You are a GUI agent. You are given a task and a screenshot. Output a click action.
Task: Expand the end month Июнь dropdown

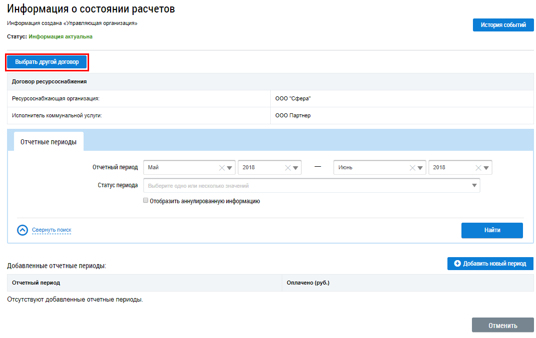click(420, 168)
